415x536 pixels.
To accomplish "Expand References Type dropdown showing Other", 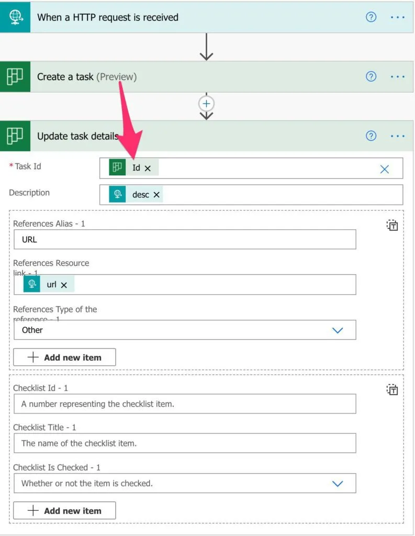I will click(338, 330).
